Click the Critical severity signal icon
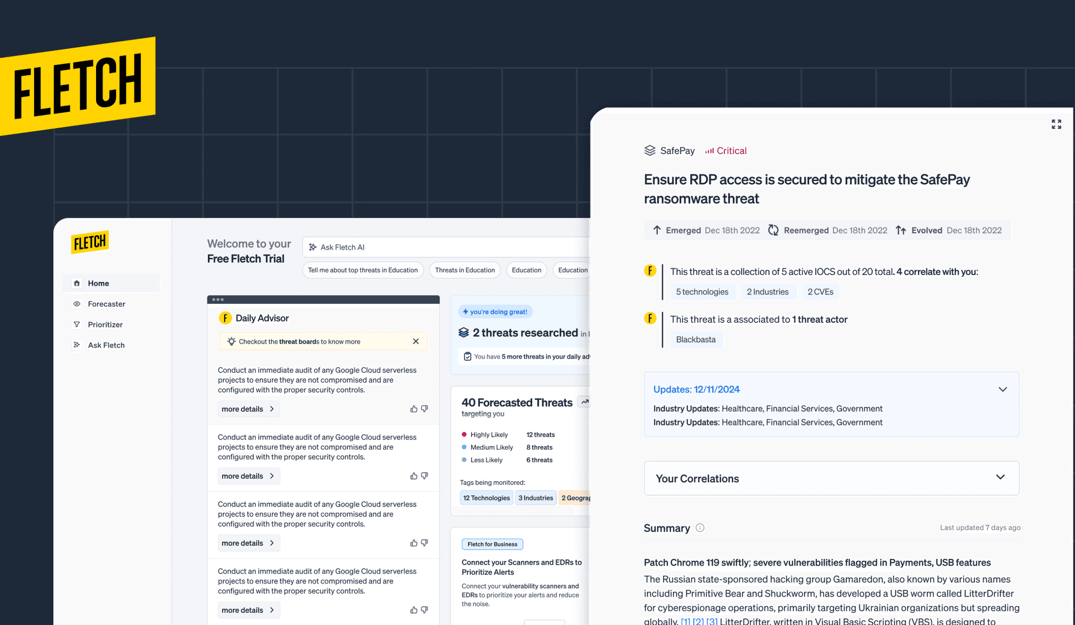Image resolution: width=1075 pixels, height=625 pixels. tap(709, 151)
